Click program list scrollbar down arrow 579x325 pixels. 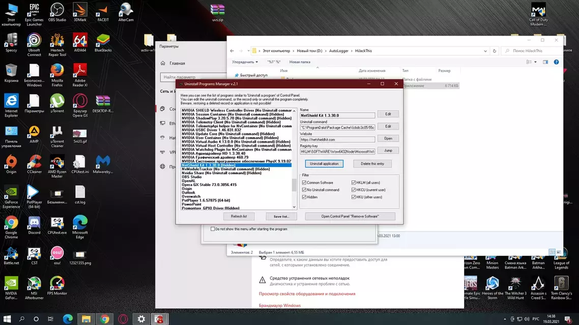(x=294, y=207)
